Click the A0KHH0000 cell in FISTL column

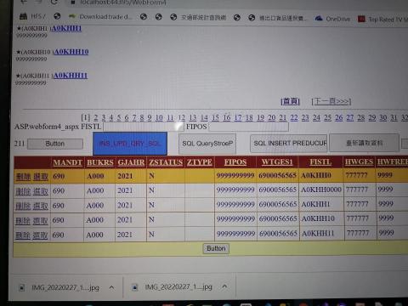click(x=321, y=190)
